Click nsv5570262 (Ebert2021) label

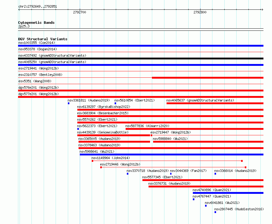tap(97, 119)
